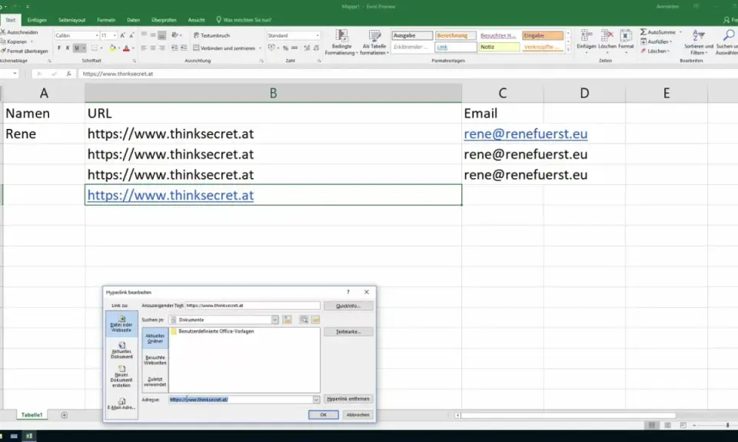Select Aktuelles Dokument link type
Image resolution: width=738 pixels, height=442 pixels.
[x=121, y=351]
